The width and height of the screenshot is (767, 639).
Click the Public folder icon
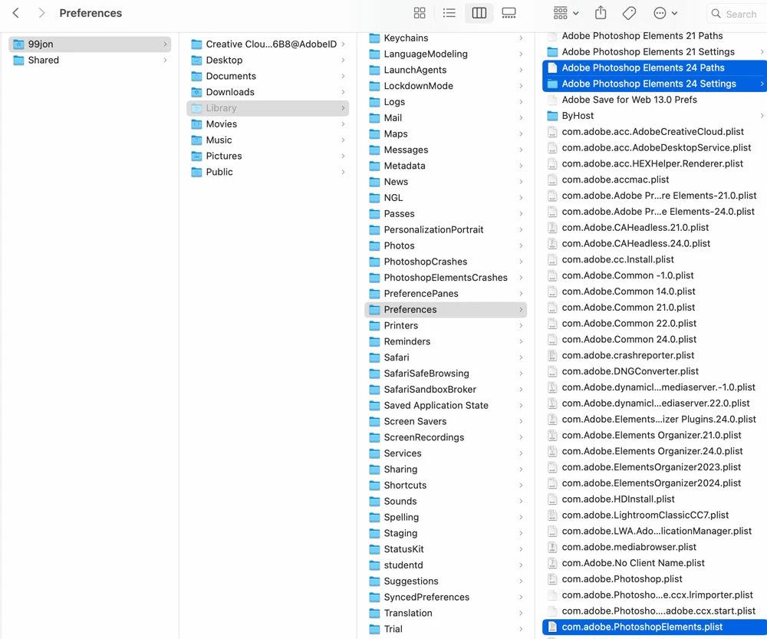click(196, 173)
